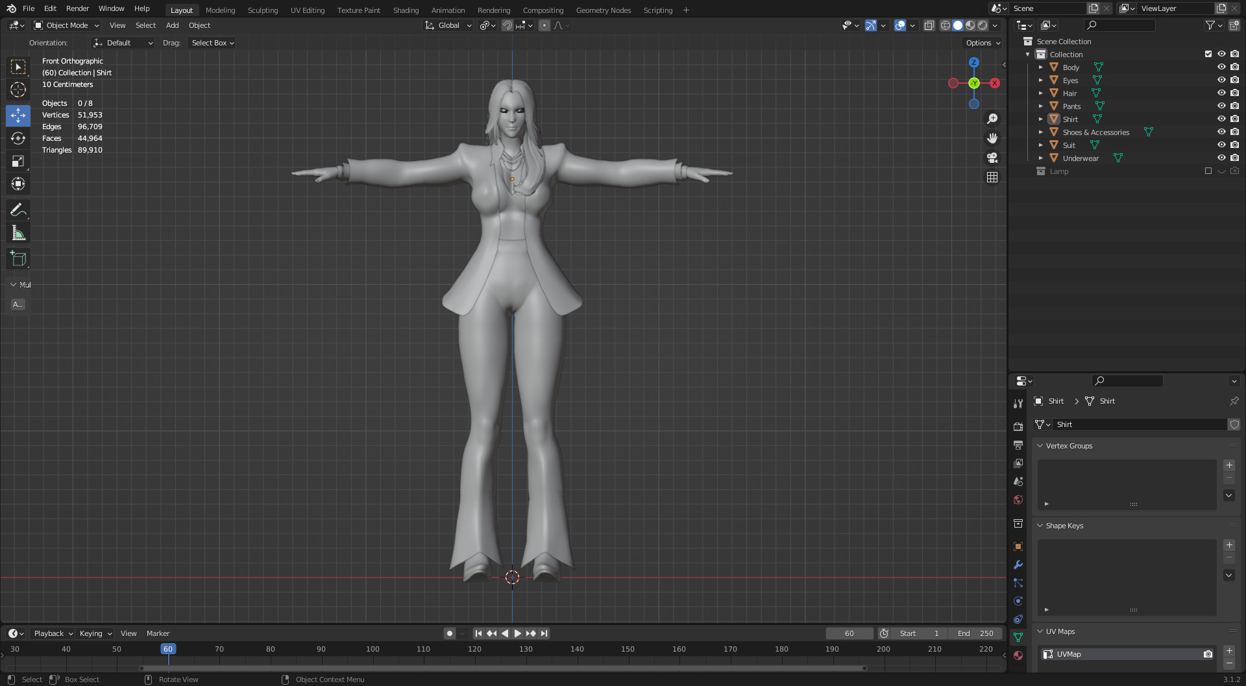Open the Render menu

click(x=77, y=8)
